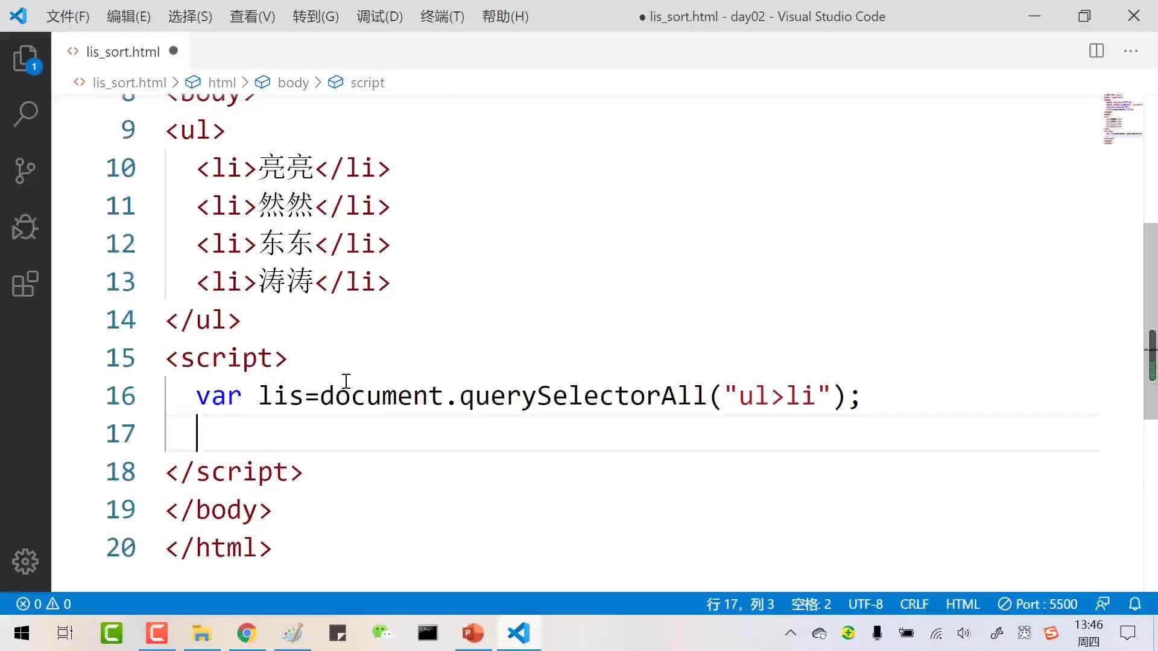
Task: Click the closing </html> tag line
Action: pyautogui.click(x=218, y=548)
